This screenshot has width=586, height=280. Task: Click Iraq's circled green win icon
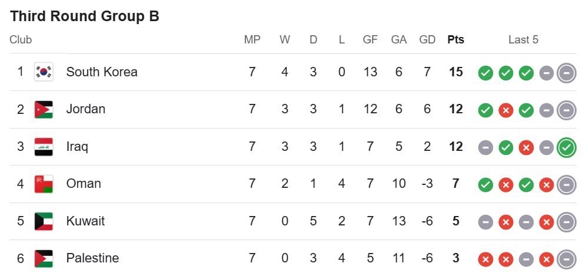[x=566, y=147]
